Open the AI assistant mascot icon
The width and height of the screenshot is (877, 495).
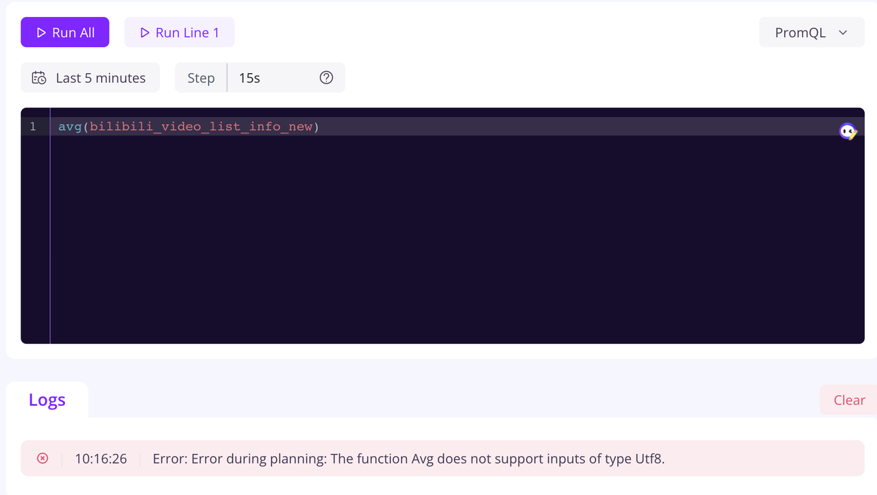click(848, 131)
